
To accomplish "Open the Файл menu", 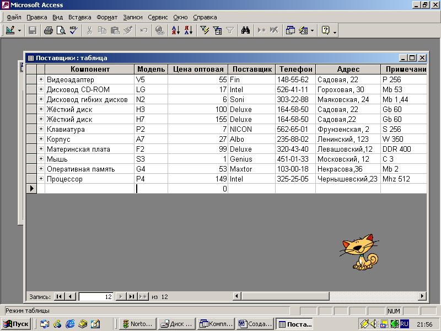I will pos(14,17).
